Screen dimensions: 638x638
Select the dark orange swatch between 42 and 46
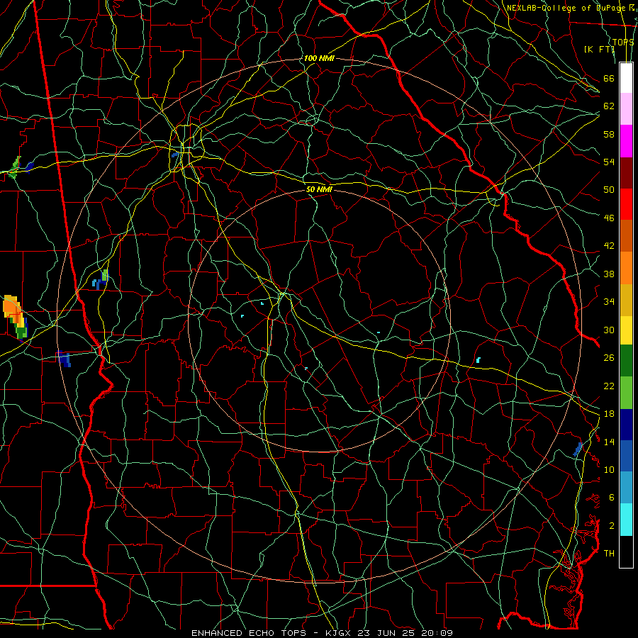coord(626,235)
